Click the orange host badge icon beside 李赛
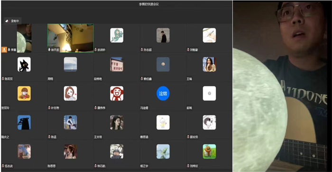The image size is (332, 172). [x=4, y=49]
